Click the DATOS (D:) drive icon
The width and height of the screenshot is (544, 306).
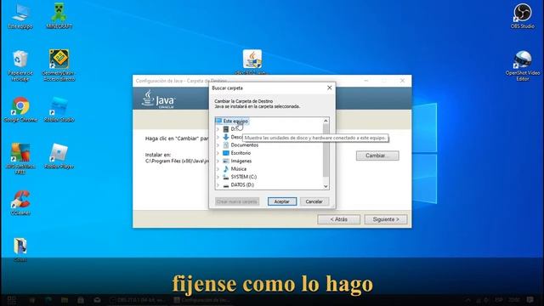pyautogui.click(x=226, y=185)
